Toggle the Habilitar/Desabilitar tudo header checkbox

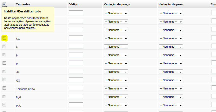[4, 4]
